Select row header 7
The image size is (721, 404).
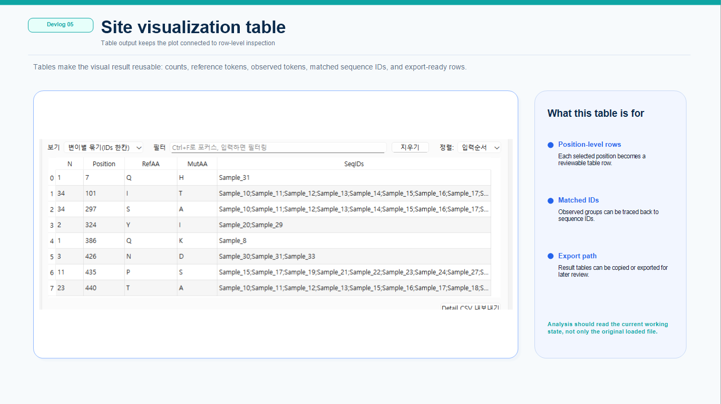coord(52,288)
